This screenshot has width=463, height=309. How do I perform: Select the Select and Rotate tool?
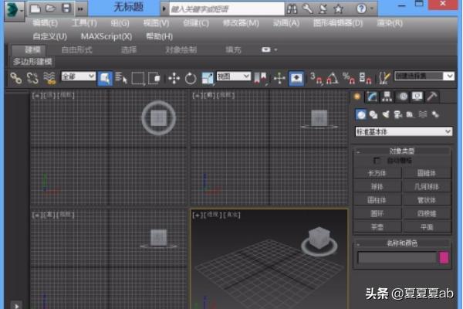click(190, 77)
